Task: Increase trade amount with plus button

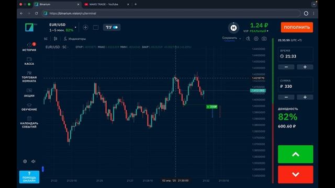Action: click(x=305, y=97)
